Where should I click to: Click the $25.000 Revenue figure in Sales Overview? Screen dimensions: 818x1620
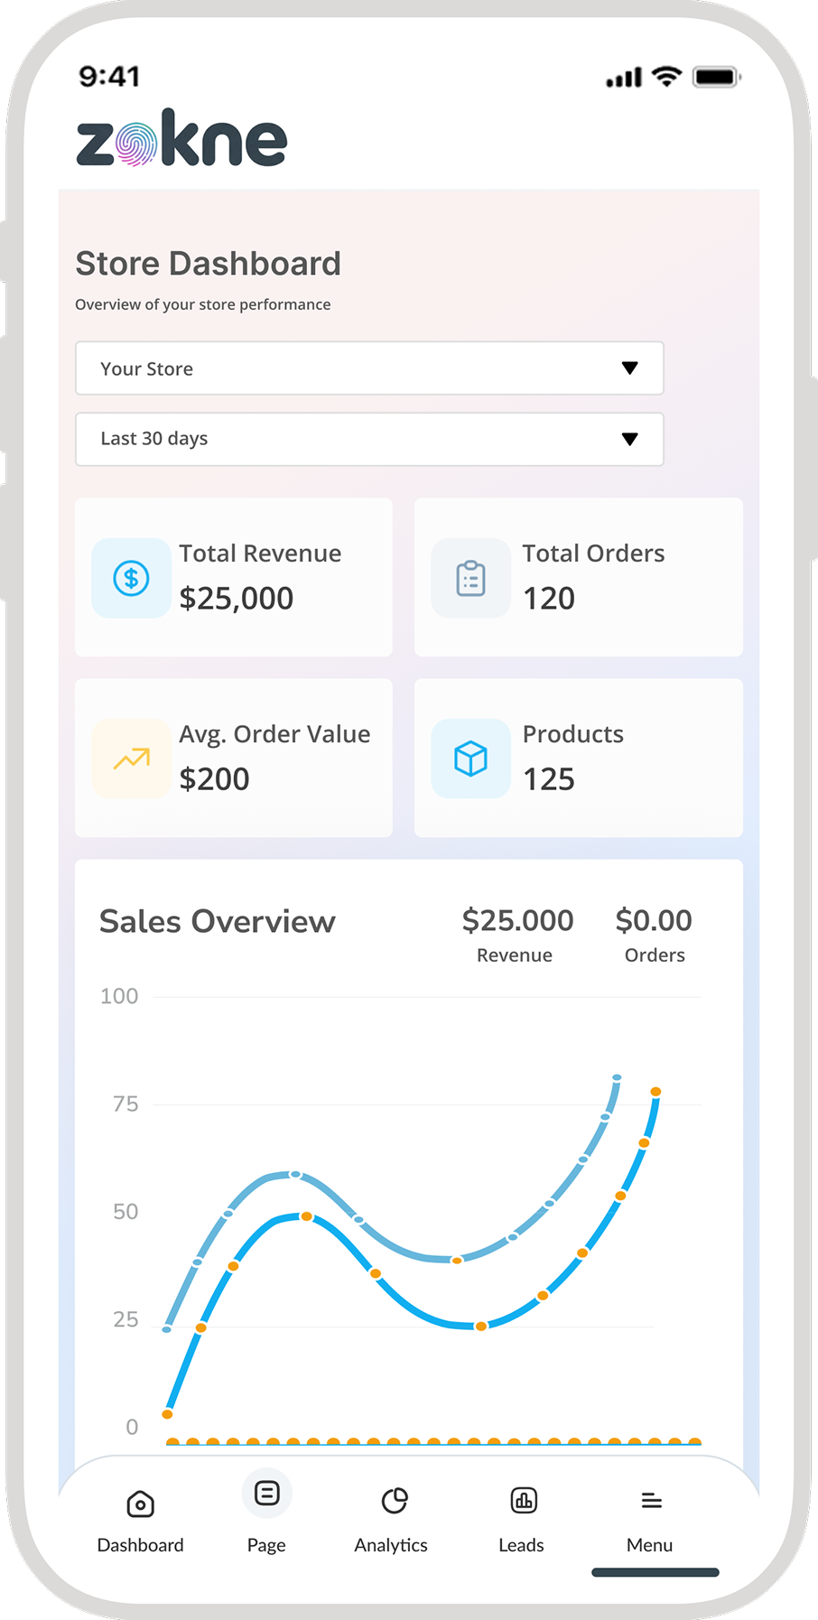[517, 921]
